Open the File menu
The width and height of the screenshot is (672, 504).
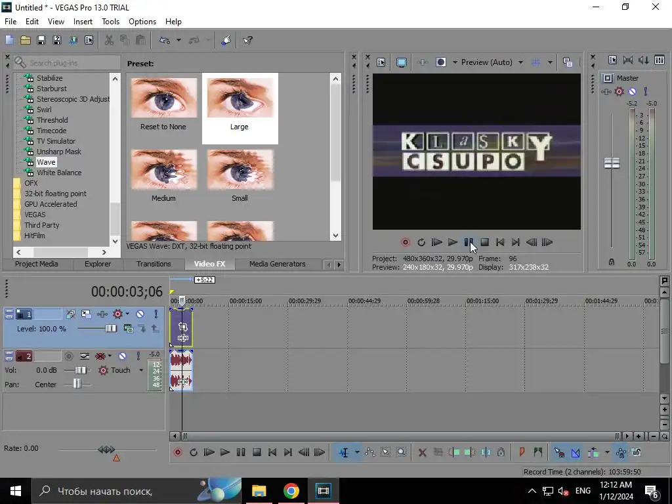point(10,22)
